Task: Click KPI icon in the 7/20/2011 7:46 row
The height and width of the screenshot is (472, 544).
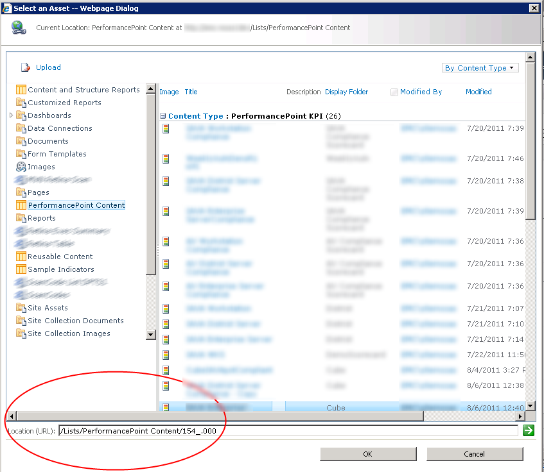Action: point(166,158)
